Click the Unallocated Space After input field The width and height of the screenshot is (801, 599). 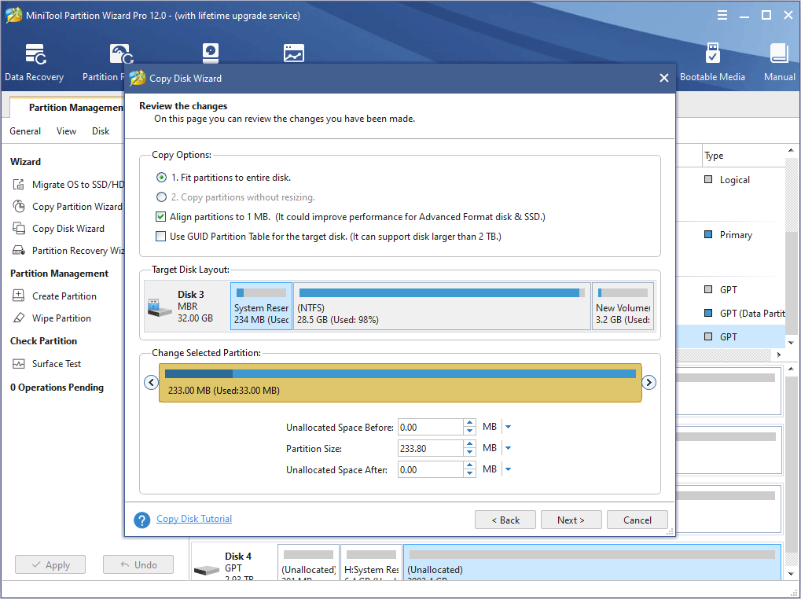[430, 470]
